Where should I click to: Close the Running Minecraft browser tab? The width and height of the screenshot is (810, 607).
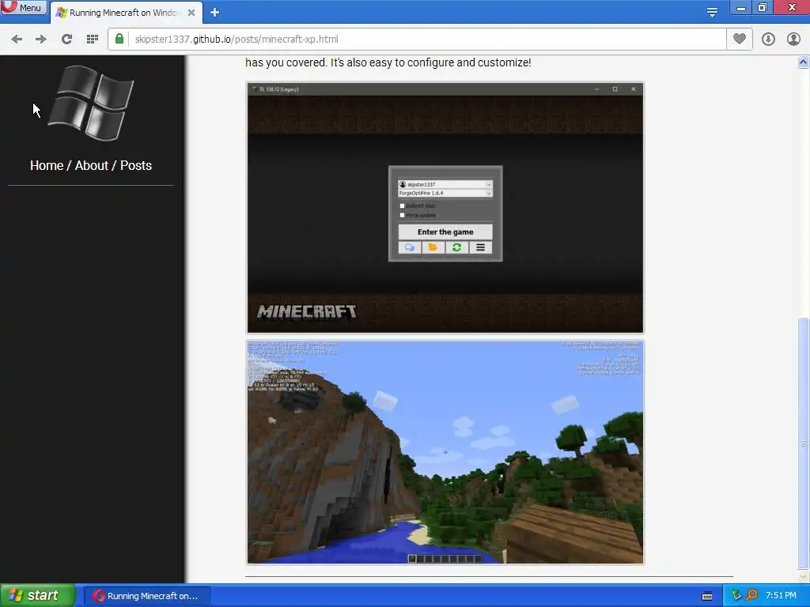pos(191,13)
